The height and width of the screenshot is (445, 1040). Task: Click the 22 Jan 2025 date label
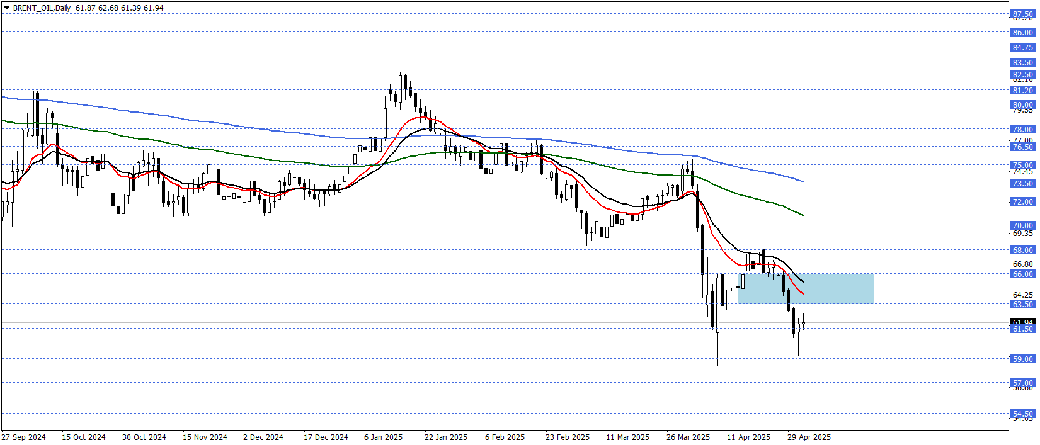point(446,437)
